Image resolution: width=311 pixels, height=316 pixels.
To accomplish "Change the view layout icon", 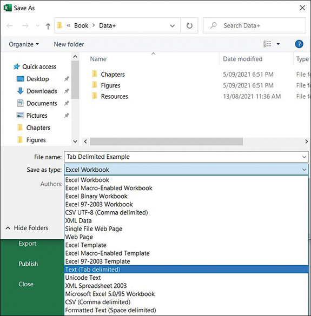I will [267, 44].
